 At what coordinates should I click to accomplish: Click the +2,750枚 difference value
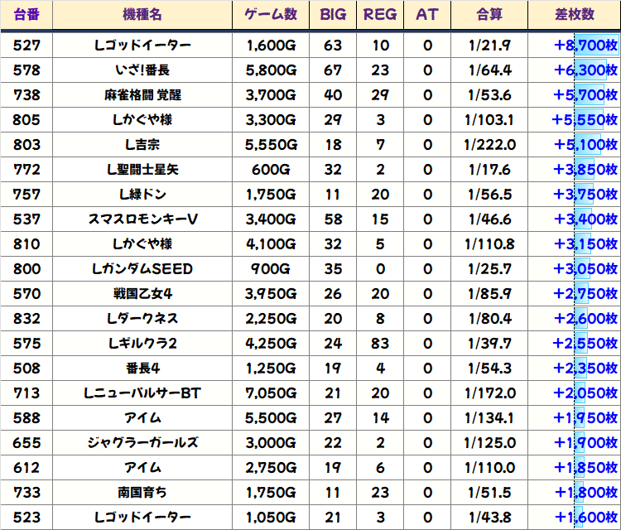[585, 294]
